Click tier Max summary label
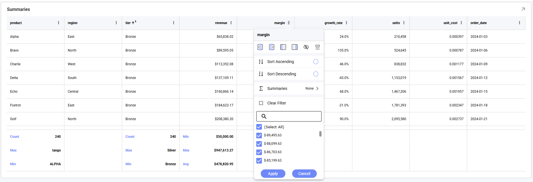Screen dimensions: 533x182 point(129,150)
